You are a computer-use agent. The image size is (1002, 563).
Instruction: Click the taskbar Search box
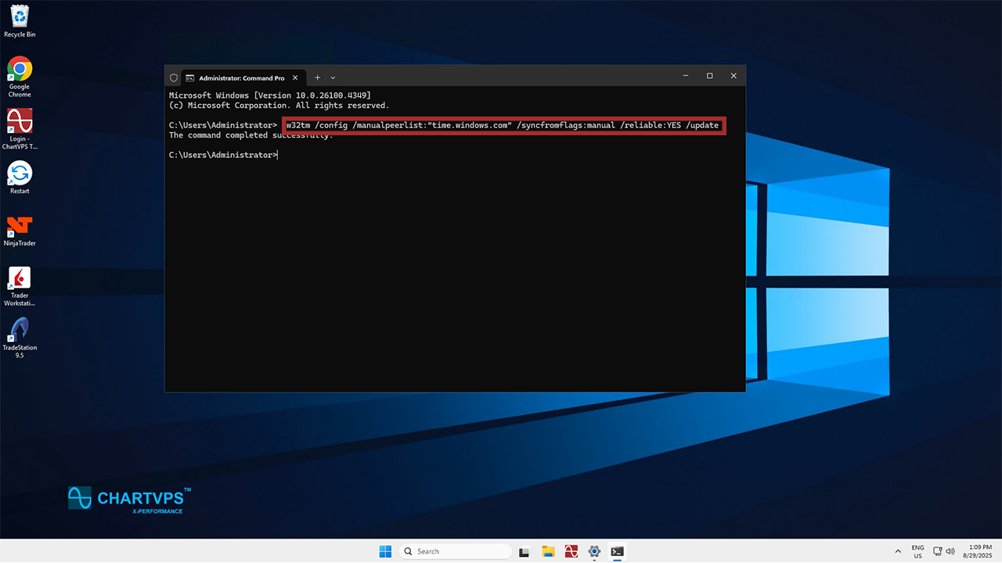(454, 551)
